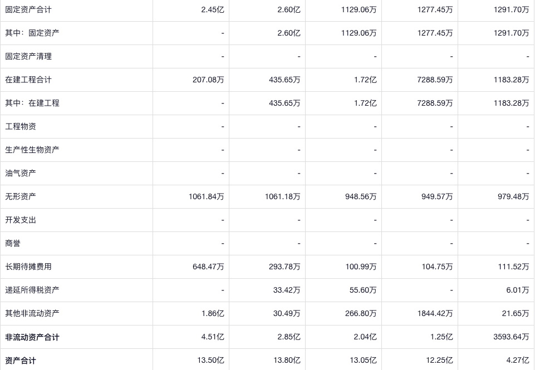Viewport: 535px width, 370px height.
Task: Select the 油气资产 row label
Action: tap(21, 173)
